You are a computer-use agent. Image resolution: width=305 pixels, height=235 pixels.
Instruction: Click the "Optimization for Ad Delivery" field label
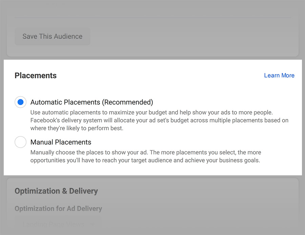pos(58,209)
